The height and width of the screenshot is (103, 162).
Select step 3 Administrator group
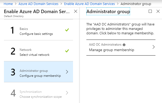pyautogui.click(x=38, y=72)
